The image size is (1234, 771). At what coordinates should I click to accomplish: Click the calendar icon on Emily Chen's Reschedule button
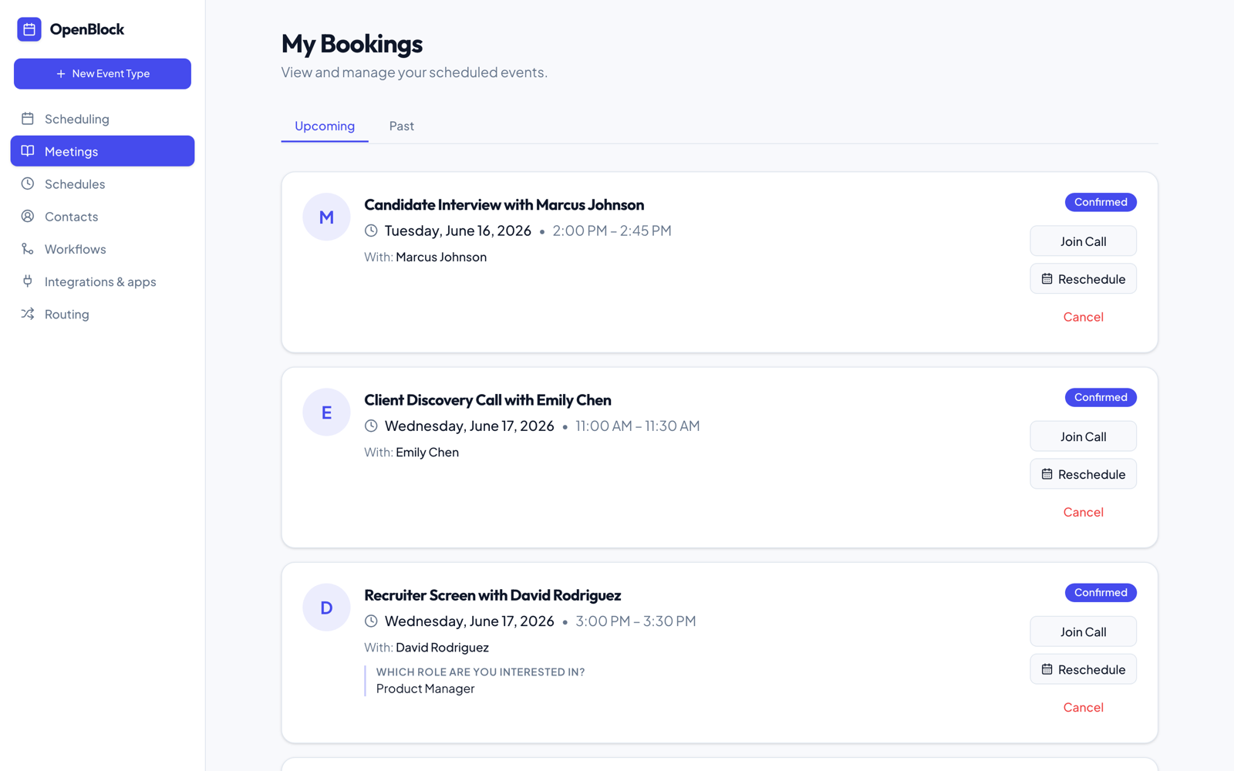coord(1047,474)
